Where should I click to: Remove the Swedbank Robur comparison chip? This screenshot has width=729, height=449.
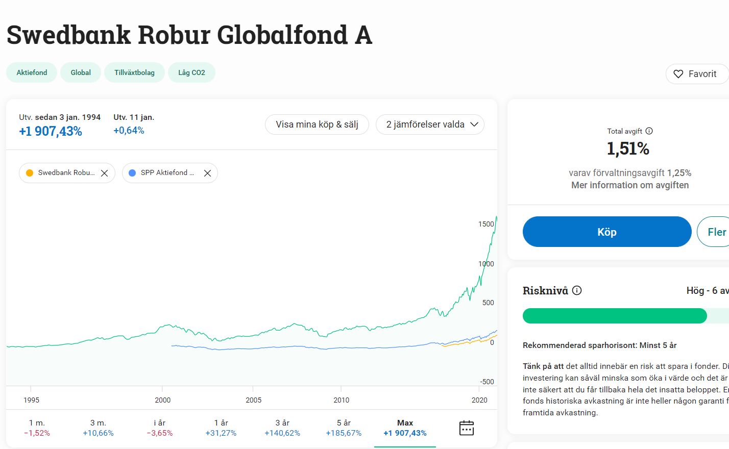[x=104, y=173]
